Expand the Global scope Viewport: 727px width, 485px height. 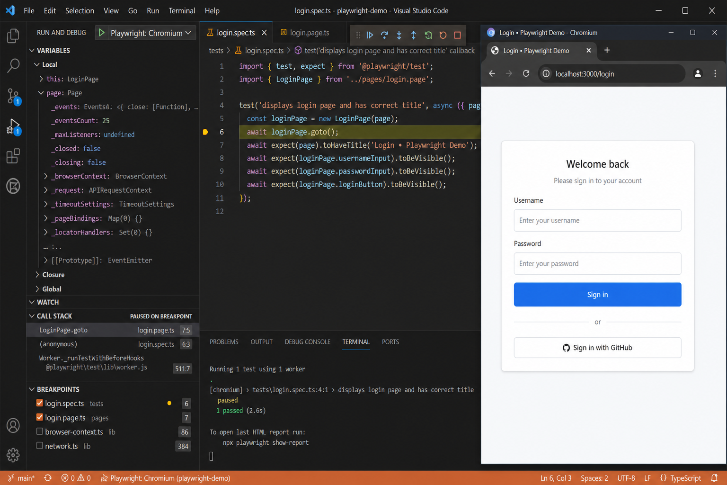click(37, 289)
